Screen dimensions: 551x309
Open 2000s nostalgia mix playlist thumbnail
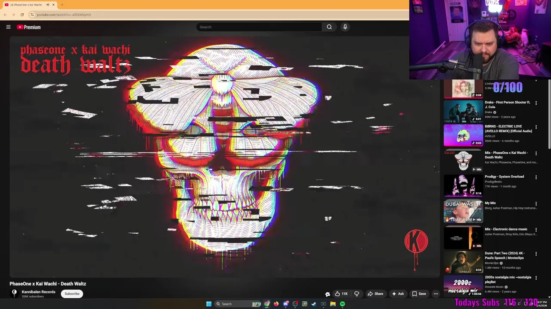pyautogui.click(x=463, y=286)
